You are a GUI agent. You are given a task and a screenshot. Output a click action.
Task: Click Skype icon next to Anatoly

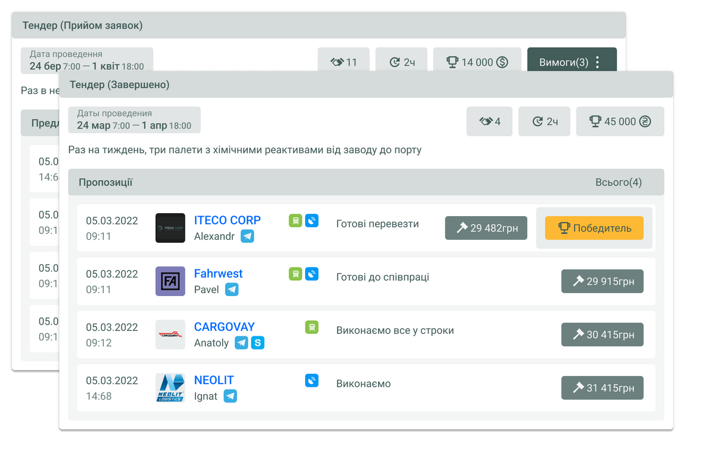pos(258,343)
